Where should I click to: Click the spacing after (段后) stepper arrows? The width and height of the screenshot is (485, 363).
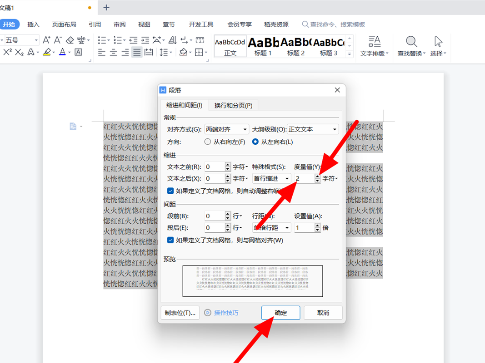[228, 228]
